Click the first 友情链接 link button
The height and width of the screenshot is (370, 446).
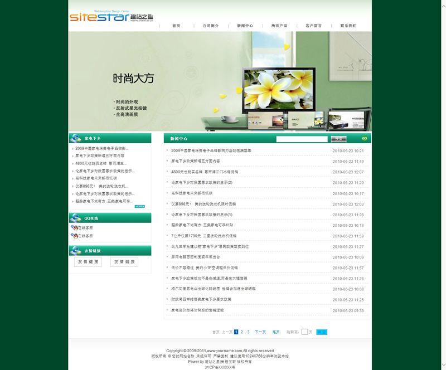[x=88, y=262]
